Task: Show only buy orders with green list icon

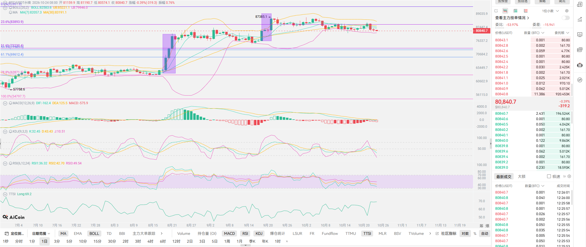Action: coord(515,11)
